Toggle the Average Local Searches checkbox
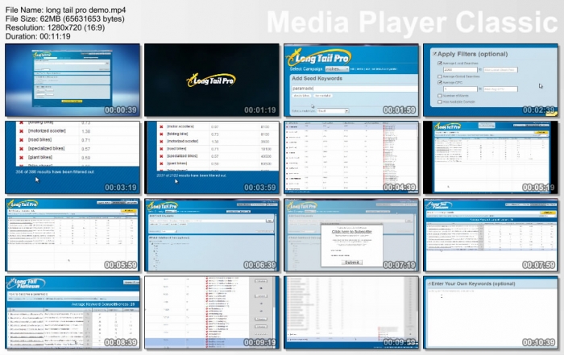This screenshot has height=355, width=564. [x=438, y=63]
